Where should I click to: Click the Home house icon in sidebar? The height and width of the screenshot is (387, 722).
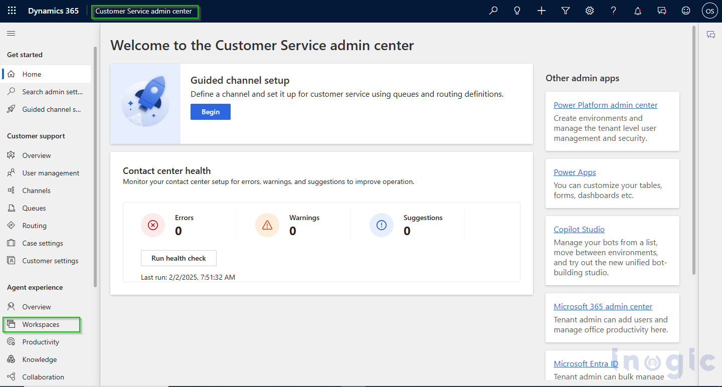click(x=11, y=74)
